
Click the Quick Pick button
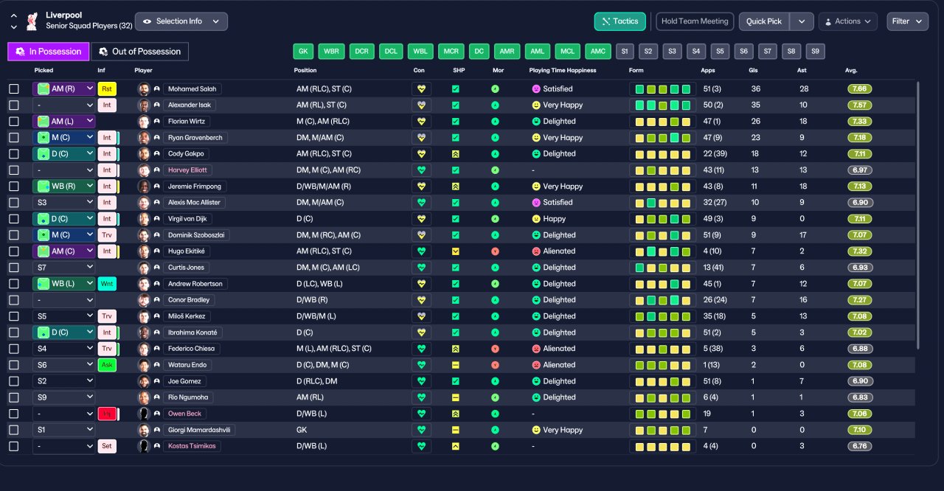[764, 21]
